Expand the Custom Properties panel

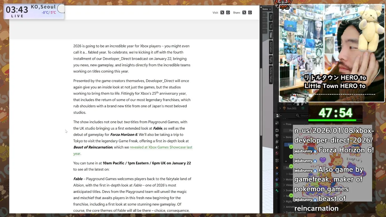coord(284,212)
